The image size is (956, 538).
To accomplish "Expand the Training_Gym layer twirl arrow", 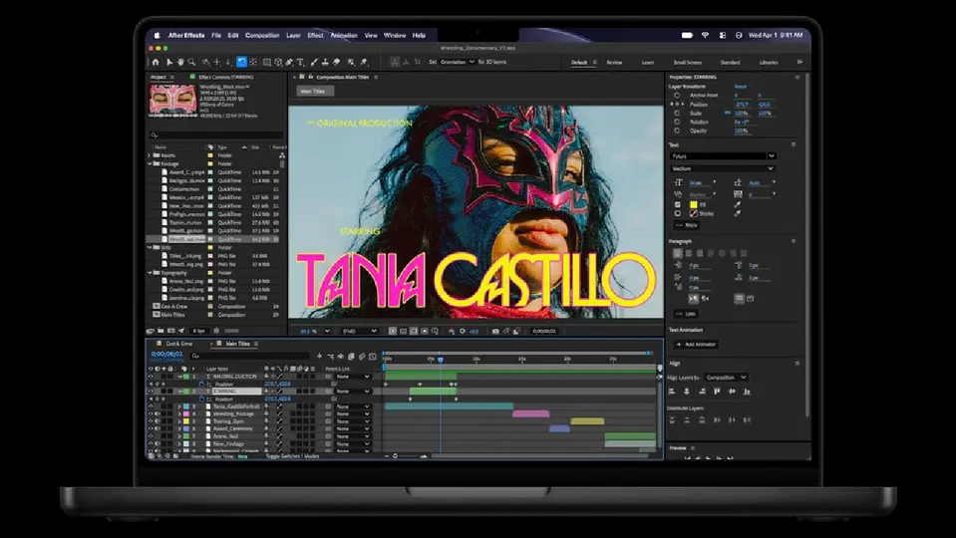I will point(179,421).
